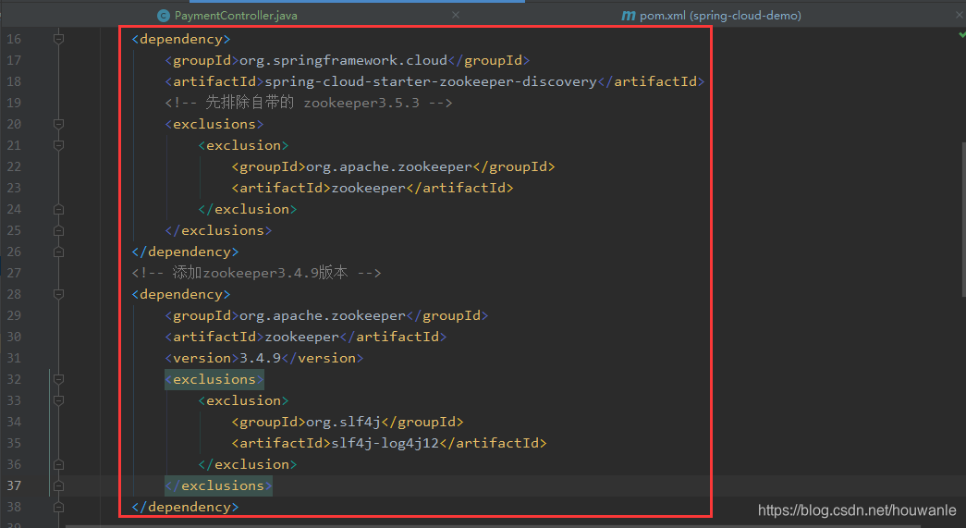Click the closing dependency tag on line 38
Image resolution: width=966 pixels, height=528 pixels.
[x=185, y=507]
